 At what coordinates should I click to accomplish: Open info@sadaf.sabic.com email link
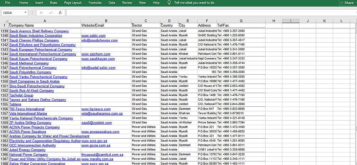click(99, 68)
